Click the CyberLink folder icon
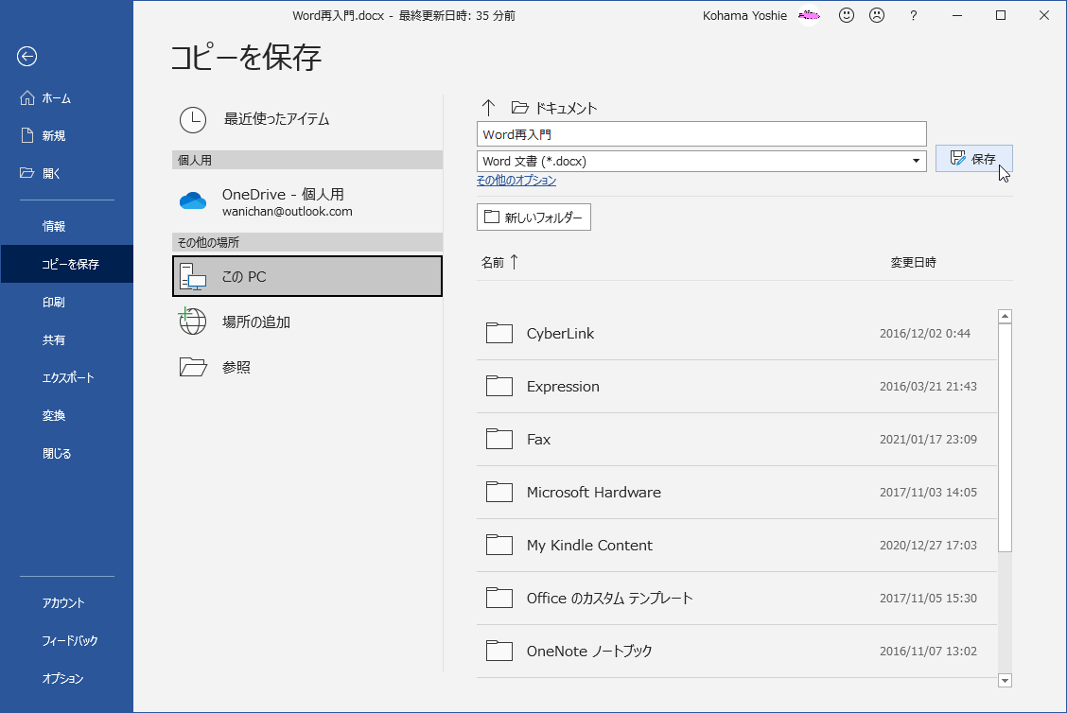Screen dimensions: 1067x713 click(x=499, y=333)
